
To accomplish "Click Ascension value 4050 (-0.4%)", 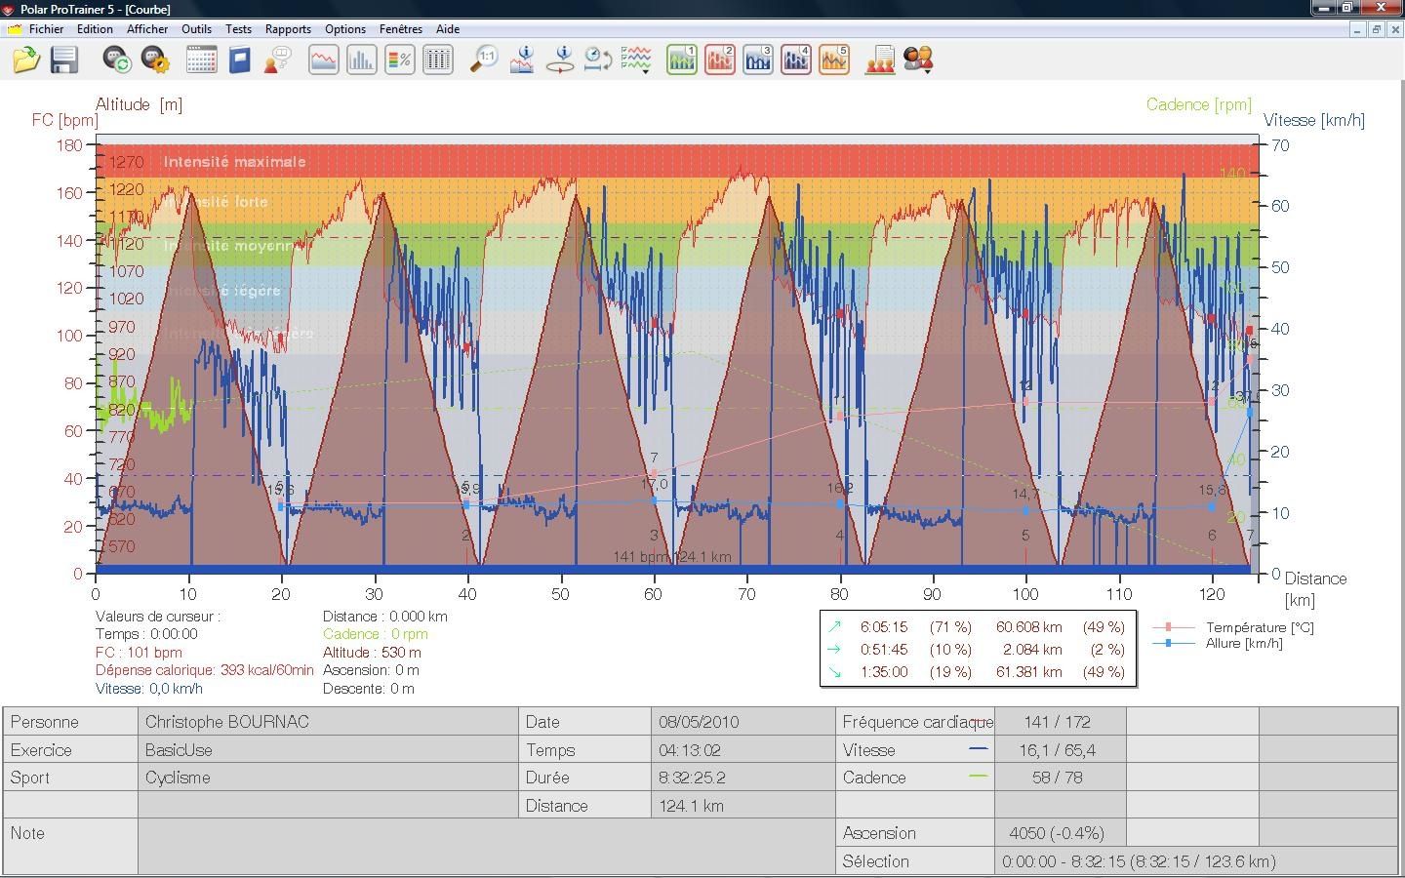I will pyautogui.click(x=1057, y=833).
